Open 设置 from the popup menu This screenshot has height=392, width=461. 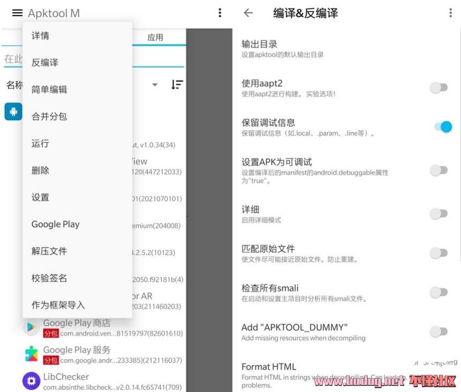[x=77, y=197]
